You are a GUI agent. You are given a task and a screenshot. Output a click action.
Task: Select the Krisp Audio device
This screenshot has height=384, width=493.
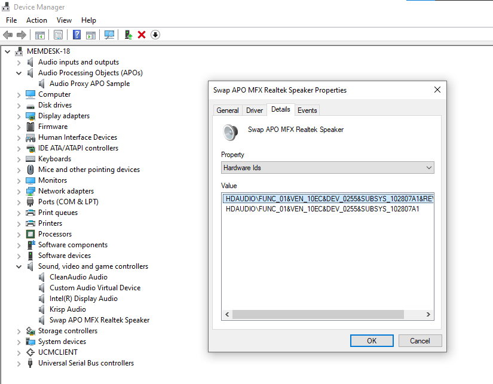pyautogui.click(x=68, y=309)
